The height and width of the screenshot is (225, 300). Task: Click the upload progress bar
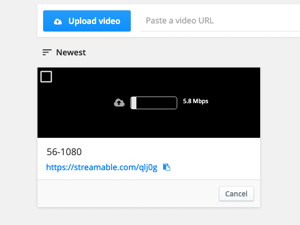point(154,103)
